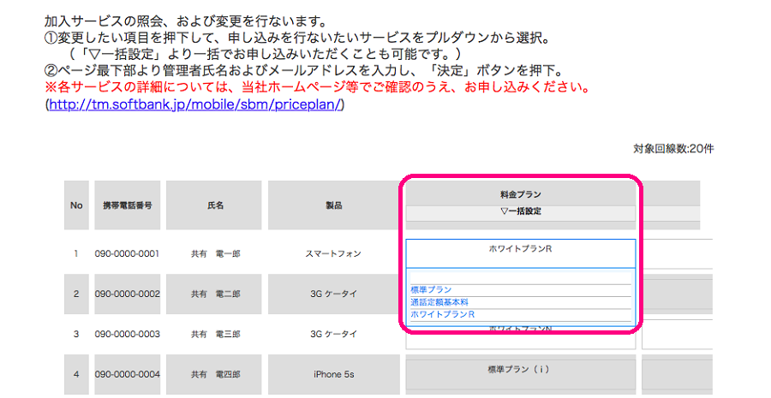Viewport: 771px width, 398px height.
Task: Select phone number 090-0000-0001
Action: click(128, 254)
